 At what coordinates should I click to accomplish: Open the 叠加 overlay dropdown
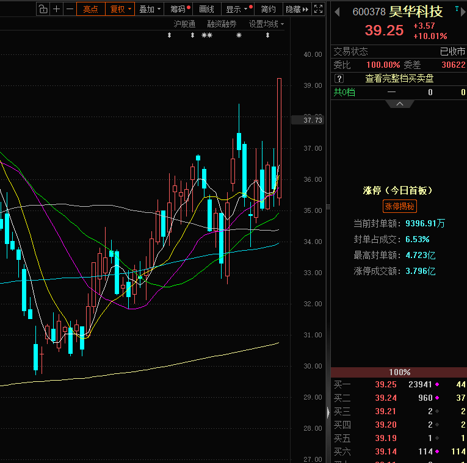click(x=150, y=9)
